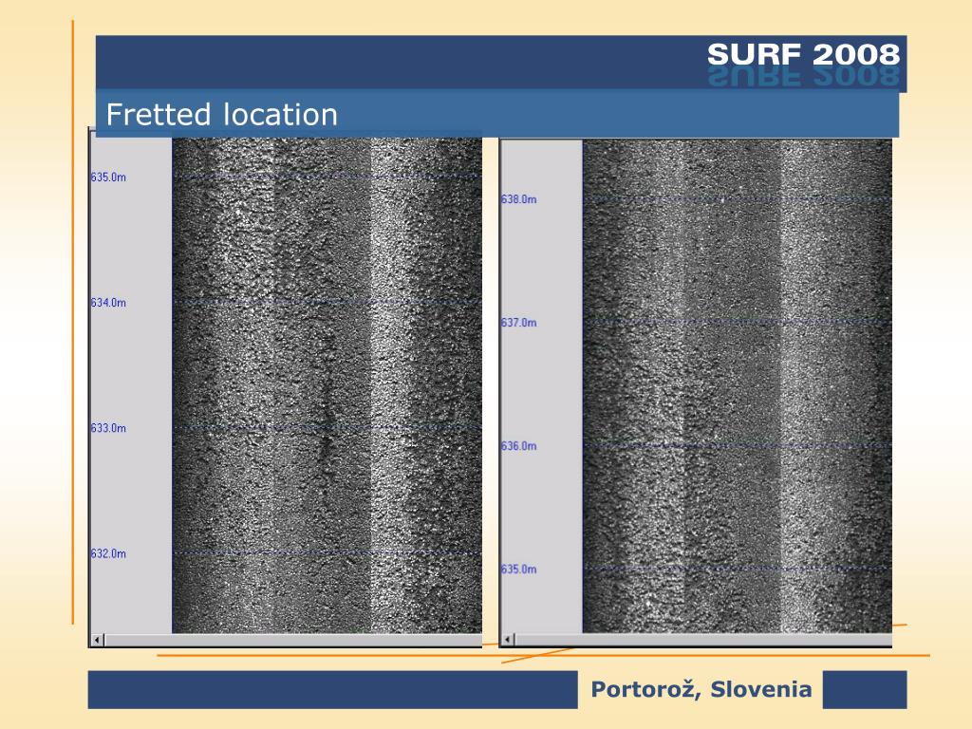
Task: Click the 635.0m label in left panel
Action: click(108, 177)
